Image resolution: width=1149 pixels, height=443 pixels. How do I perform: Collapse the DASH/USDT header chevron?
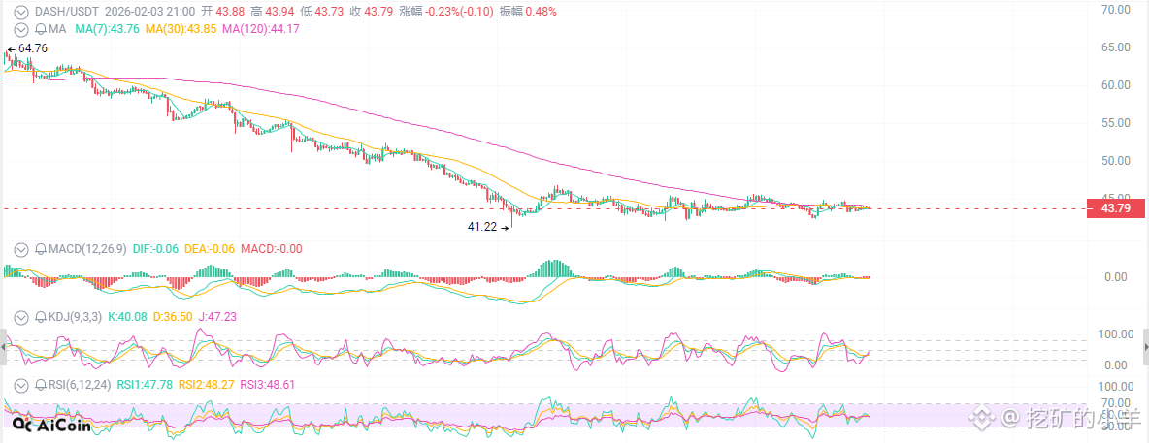pos(21,12)
